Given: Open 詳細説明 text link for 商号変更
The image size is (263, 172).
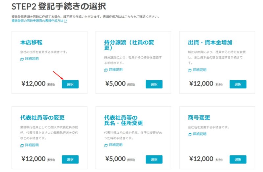Looking at the screenshot, I should [200, 134].
